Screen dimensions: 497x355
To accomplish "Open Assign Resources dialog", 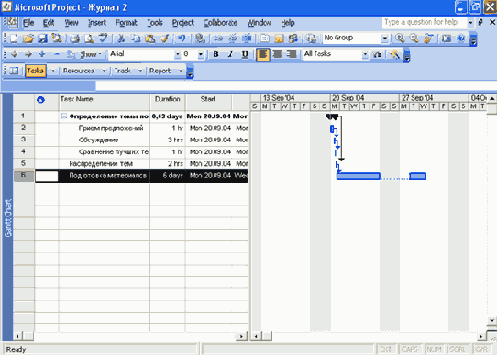I will click(293, 39).
